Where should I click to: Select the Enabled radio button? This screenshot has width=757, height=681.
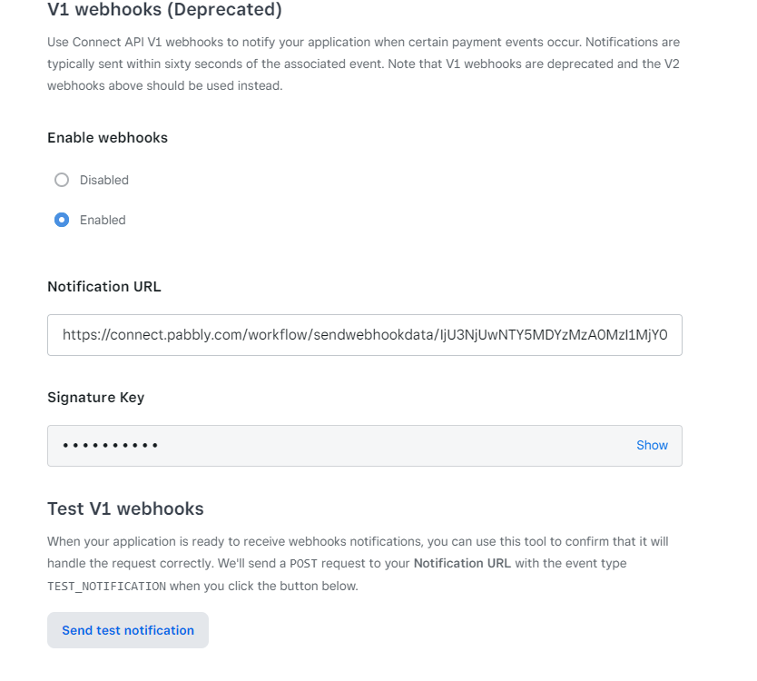pos(62,220)
